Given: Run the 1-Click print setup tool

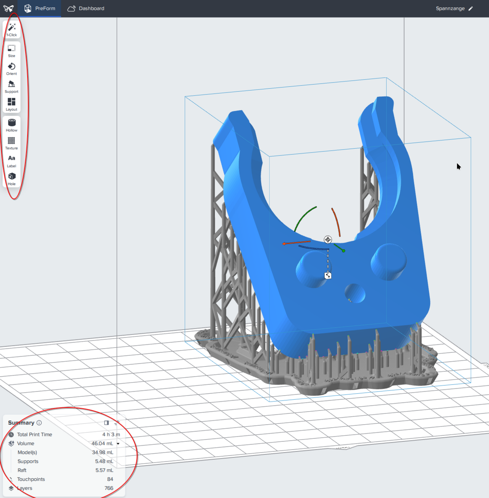Looking at the screenshot, I should (12, 29).
